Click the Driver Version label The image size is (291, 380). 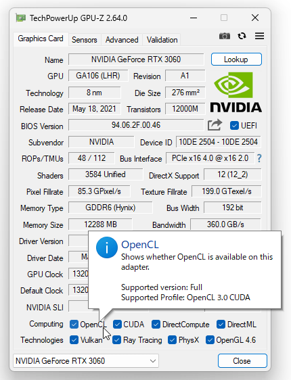[x=41, y=241]
